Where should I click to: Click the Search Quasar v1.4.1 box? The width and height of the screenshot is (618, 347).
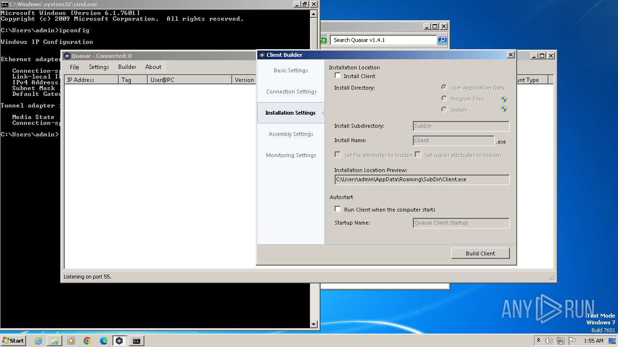[x=384, y=40]
